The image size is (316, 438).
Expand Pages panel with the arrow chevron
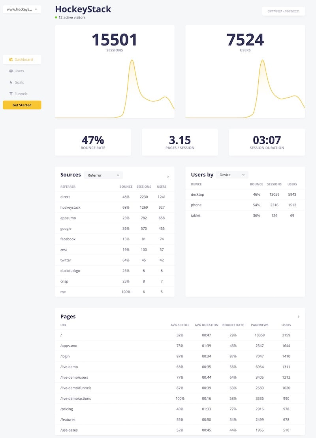298,317
